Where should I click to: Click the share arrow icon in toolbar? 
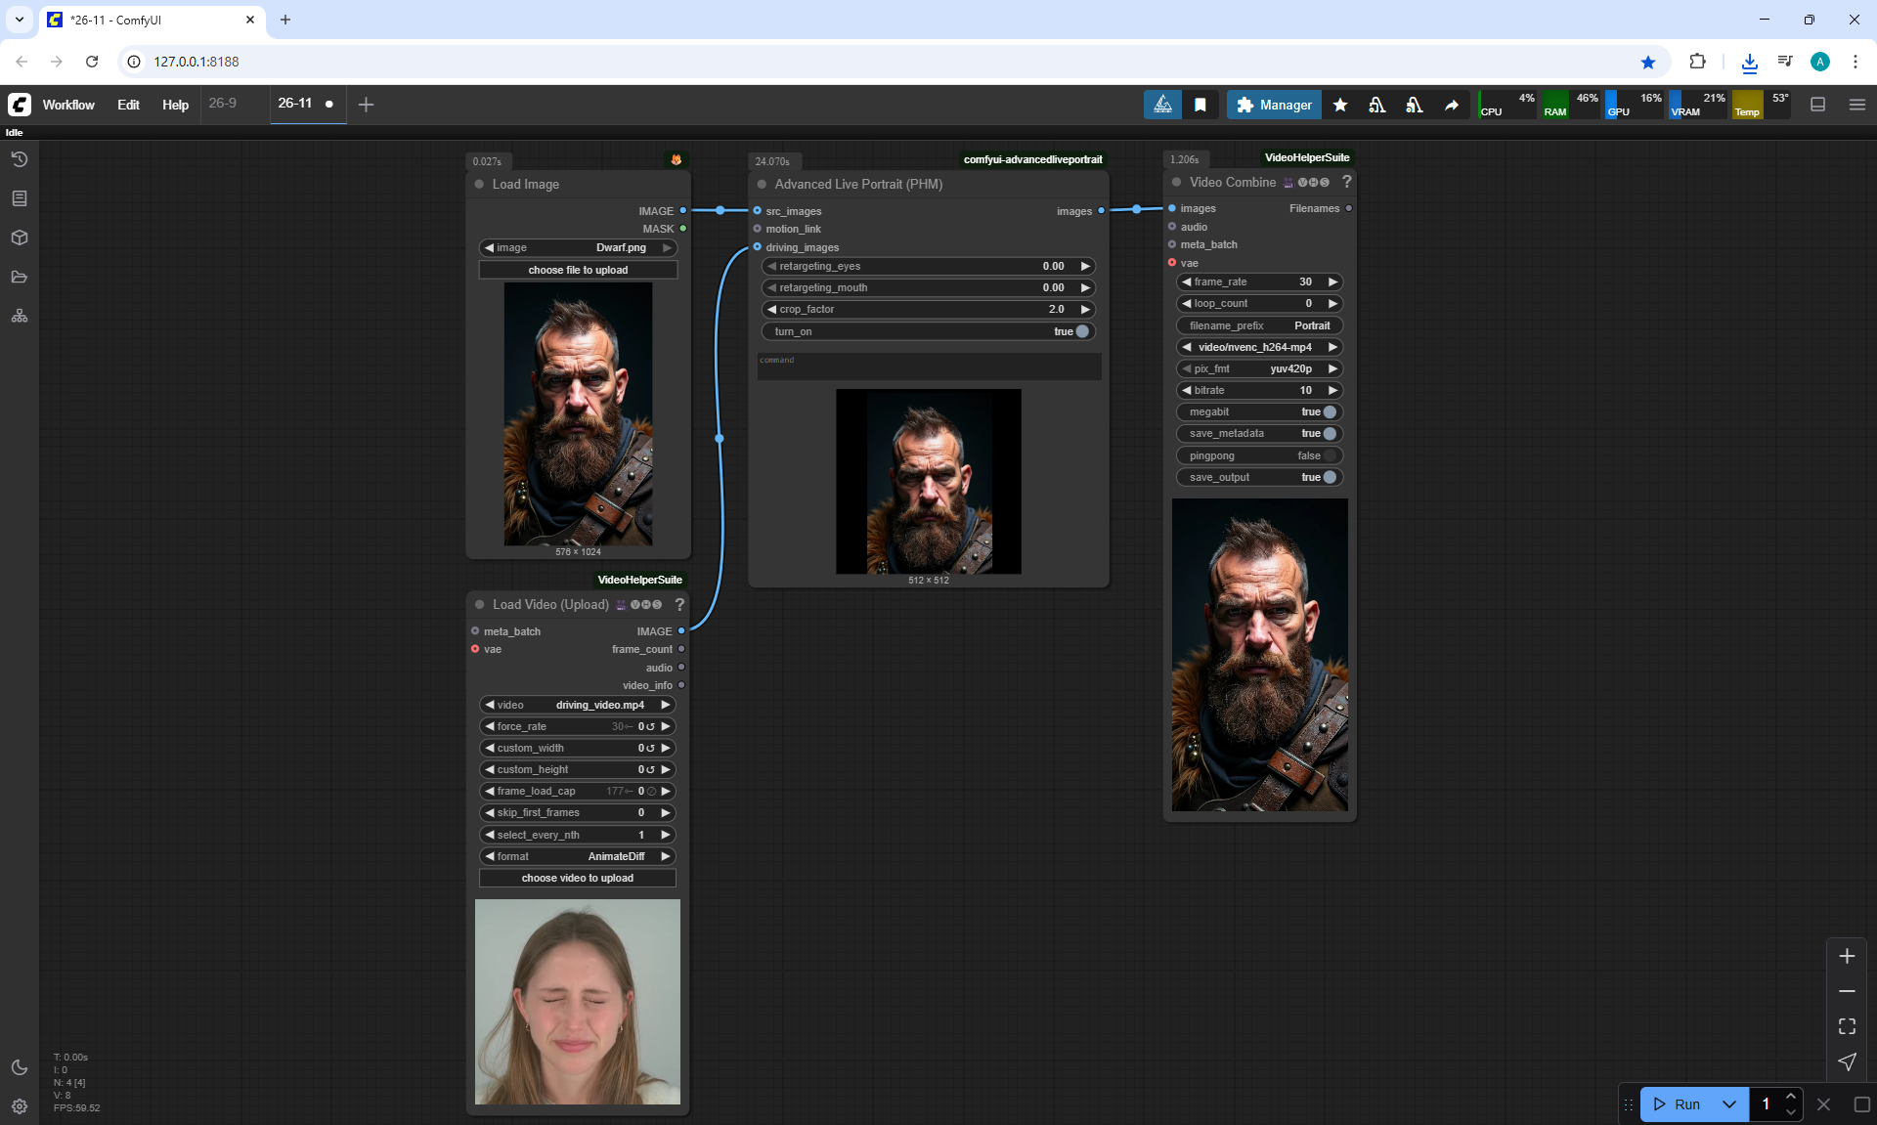[1452, 105]
